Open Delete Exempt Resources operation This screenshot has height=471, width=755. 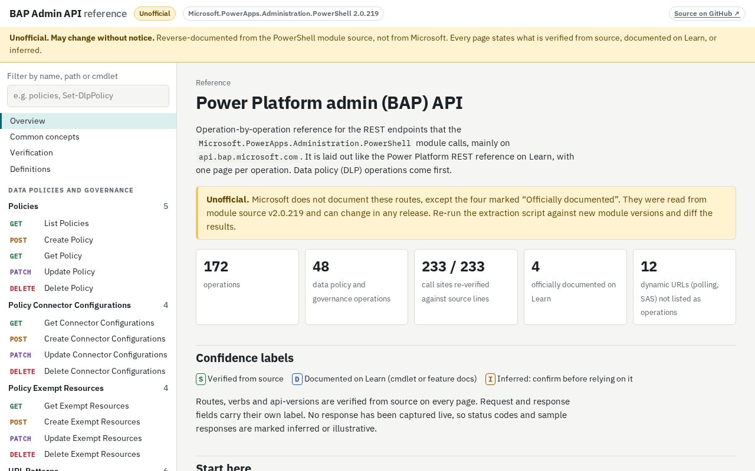click(x=88, y=454)
